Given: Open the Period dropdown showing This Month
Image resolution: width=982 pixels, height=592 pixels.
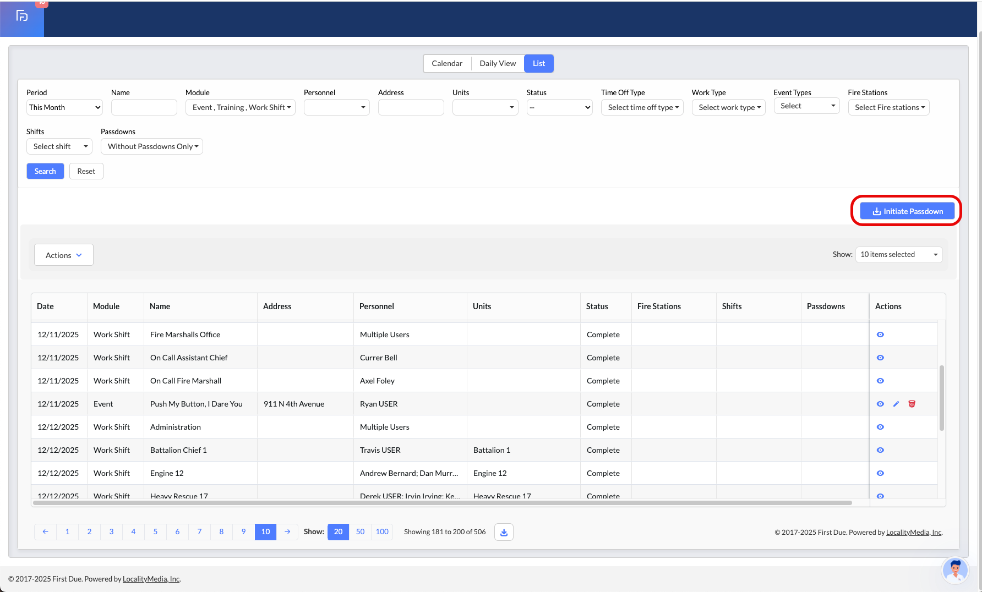Looking at the screenshot, I should (64, 107).
